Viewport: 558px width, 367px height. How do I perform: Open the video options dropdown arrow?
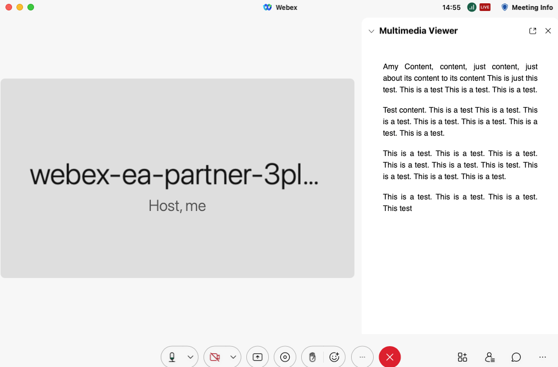click(233, 357)
